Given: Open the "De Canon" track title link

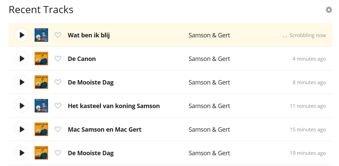Looking at the screenshot, I should [x=82, y=59].
